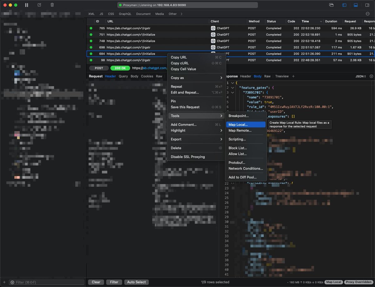Expand the Copy as submenu
Screen dimensions: 375x287
[196, 78]
